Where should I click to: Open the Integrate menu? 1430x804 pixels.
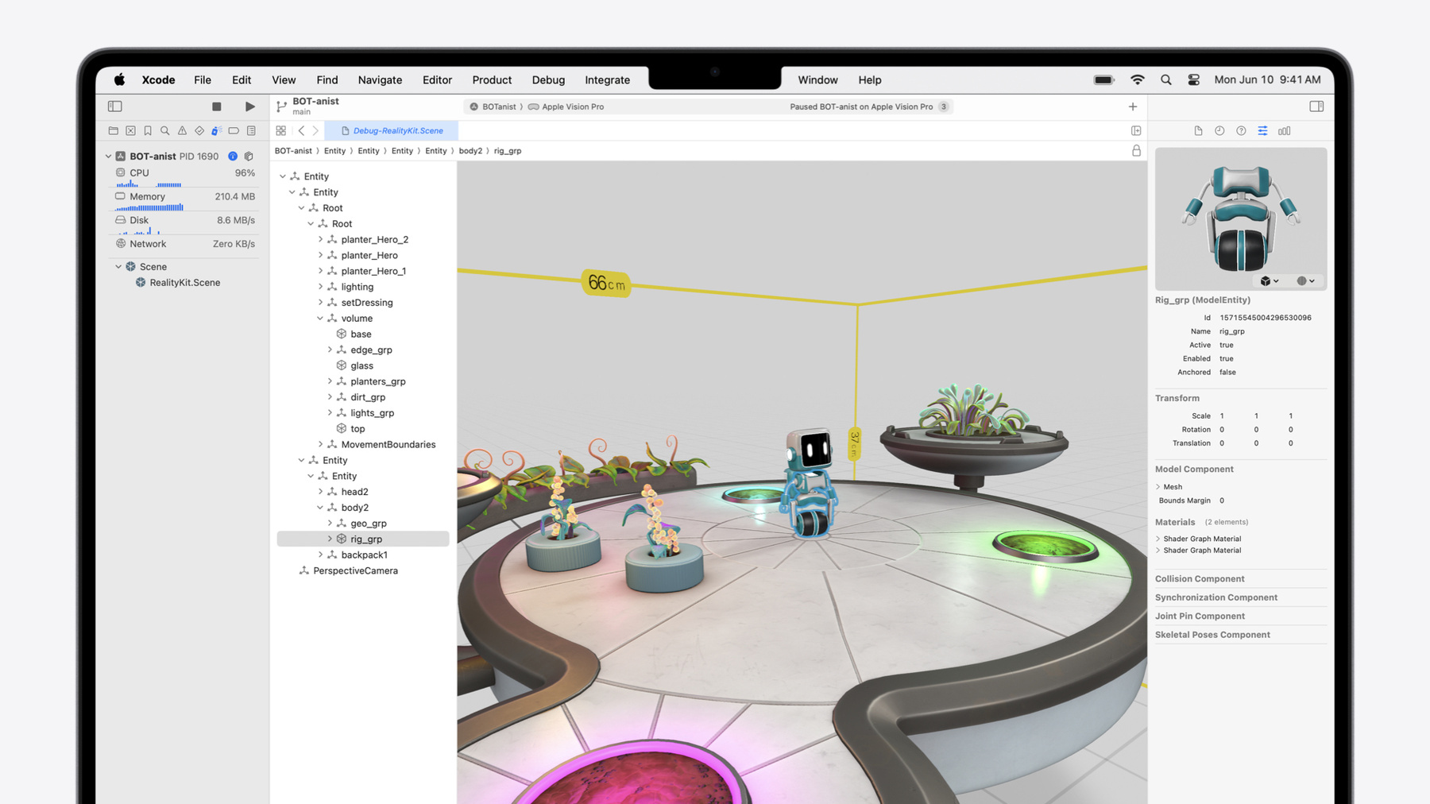(607, 80)
